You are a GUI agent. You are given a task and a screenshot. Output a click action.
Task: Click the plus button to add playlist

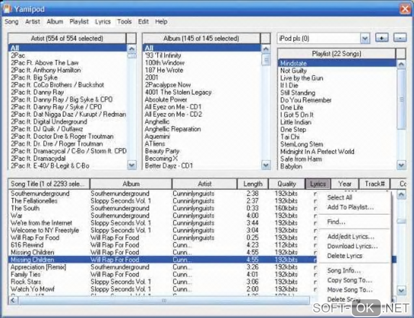(382, 38)
